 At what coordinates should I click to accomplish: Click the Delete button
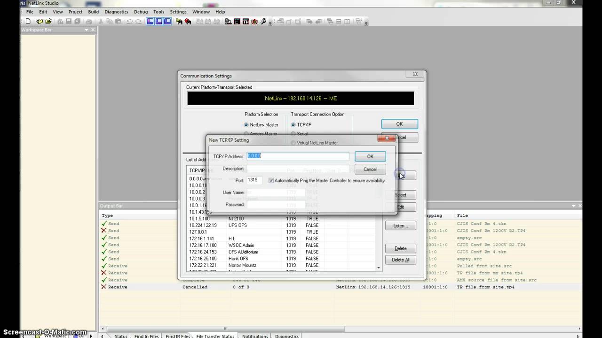[x=401, y=248]
